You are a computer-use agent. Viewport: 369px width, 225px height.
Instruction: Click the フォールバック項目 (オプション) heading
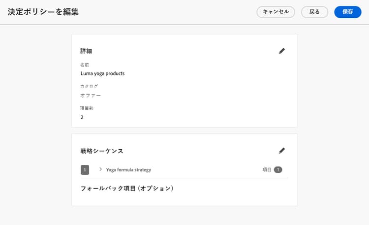point(127,189)
